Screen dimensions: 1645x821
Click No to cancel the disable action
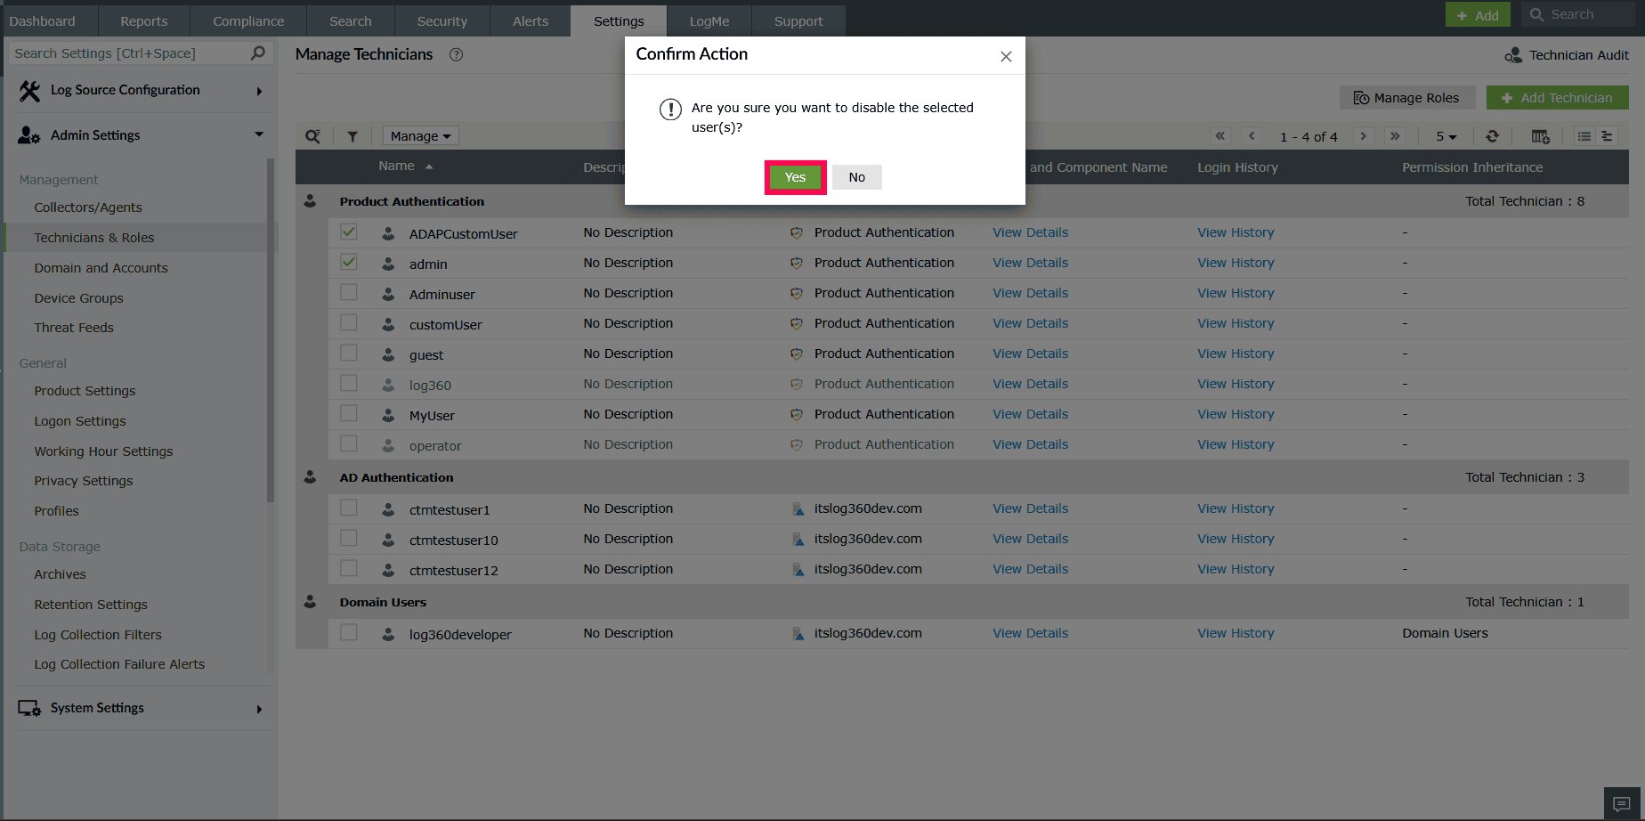[857, 177]
